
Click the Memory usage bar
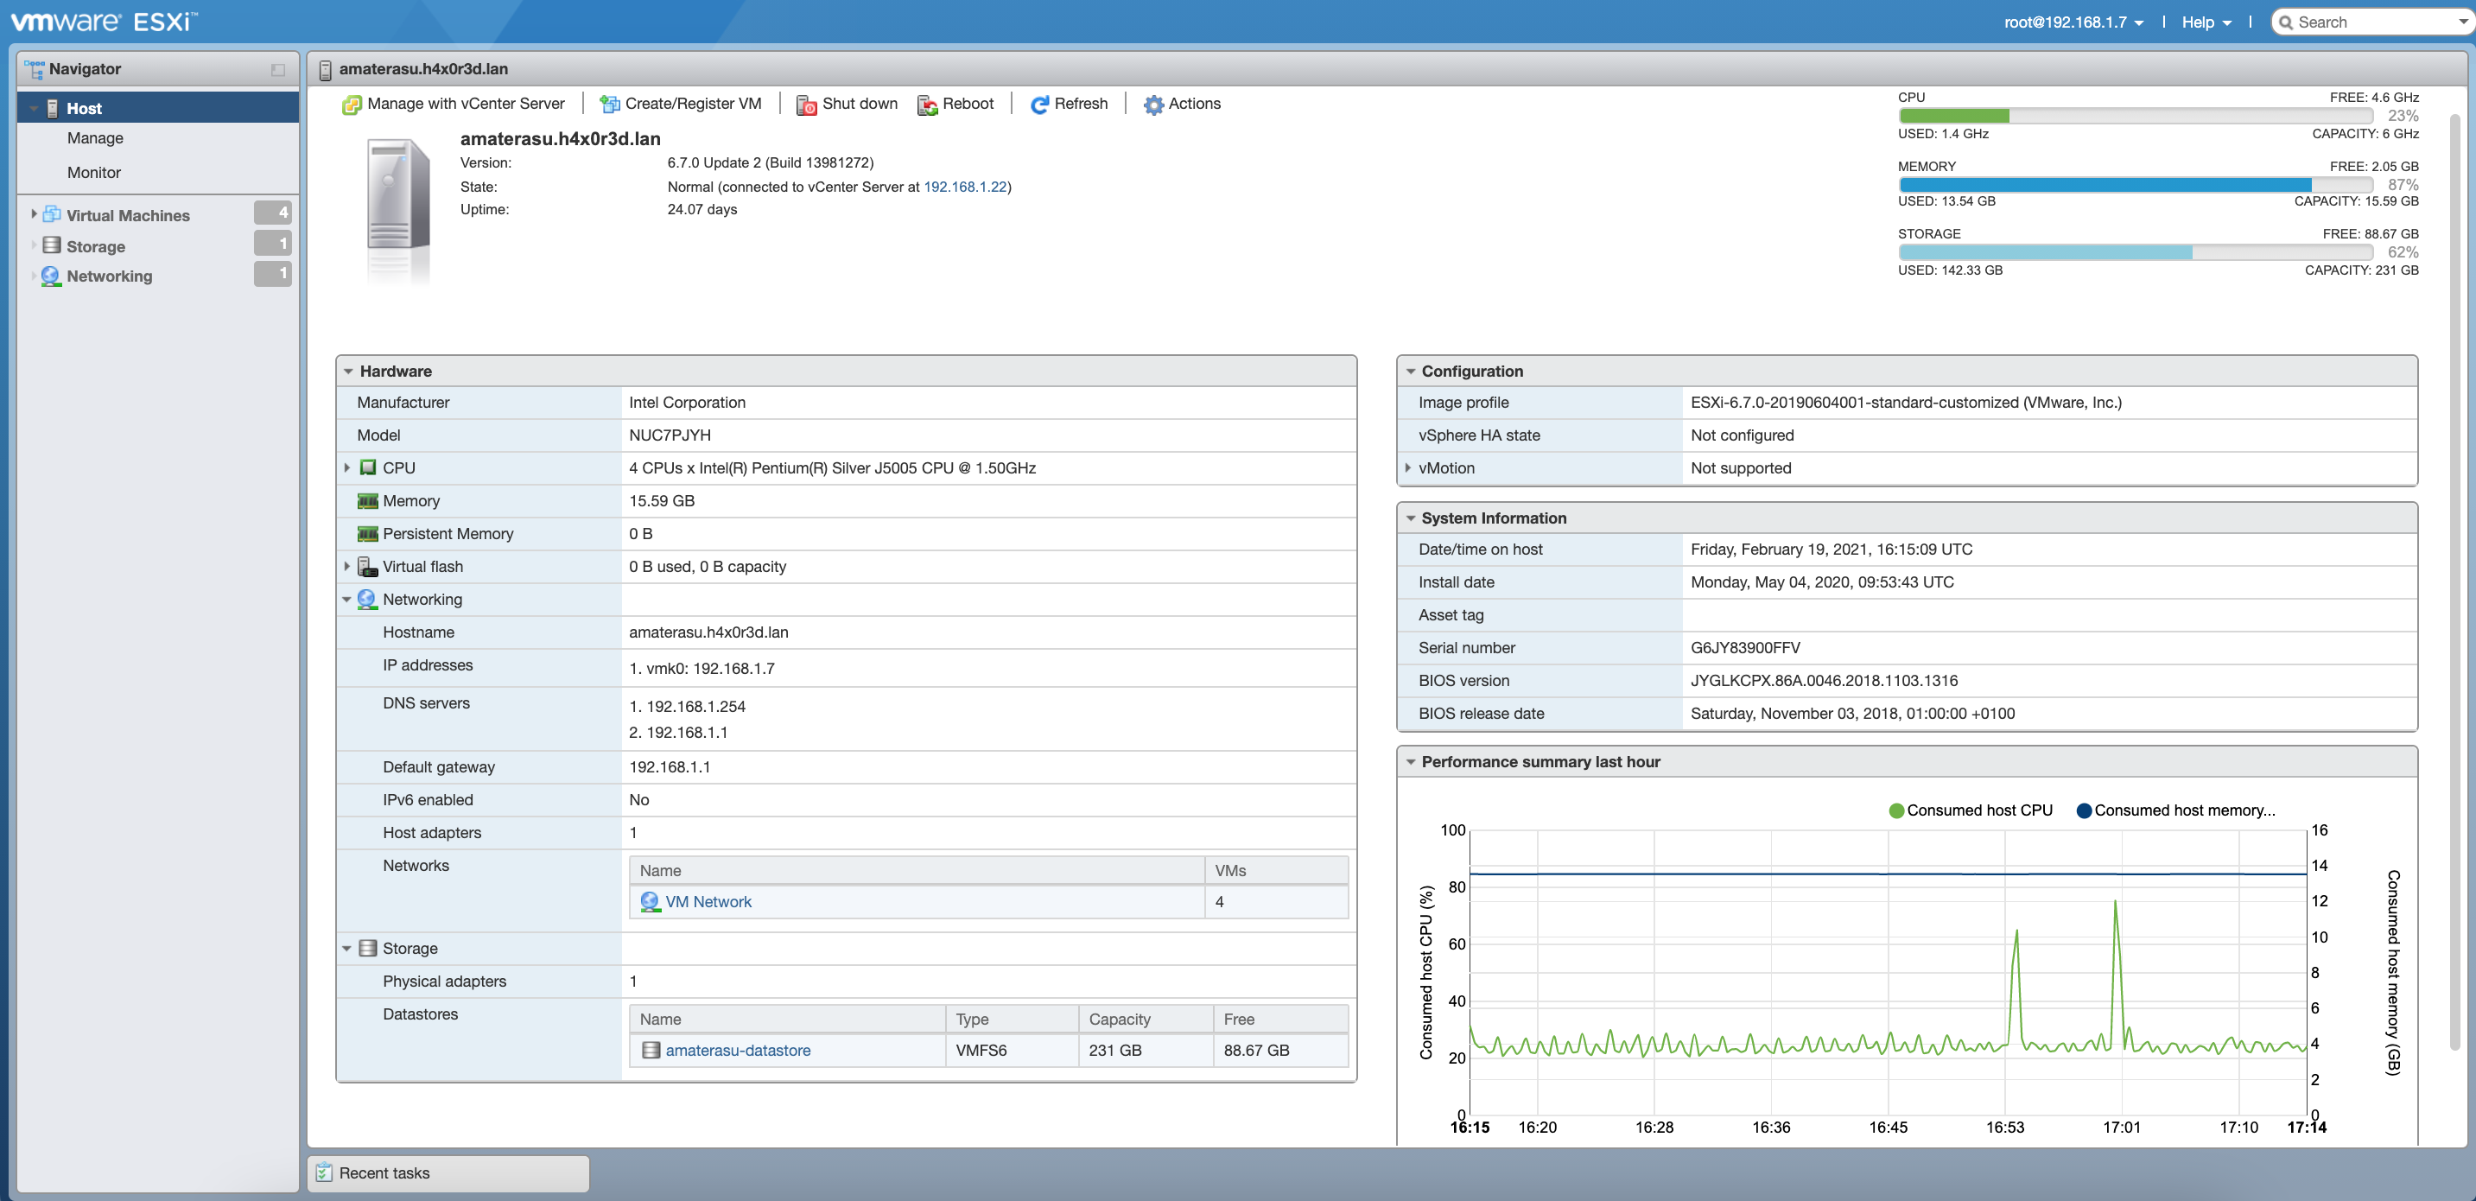(x=2136, y=184)
